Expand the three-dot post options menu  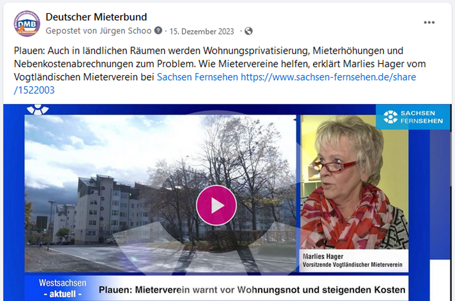(429, 22)
